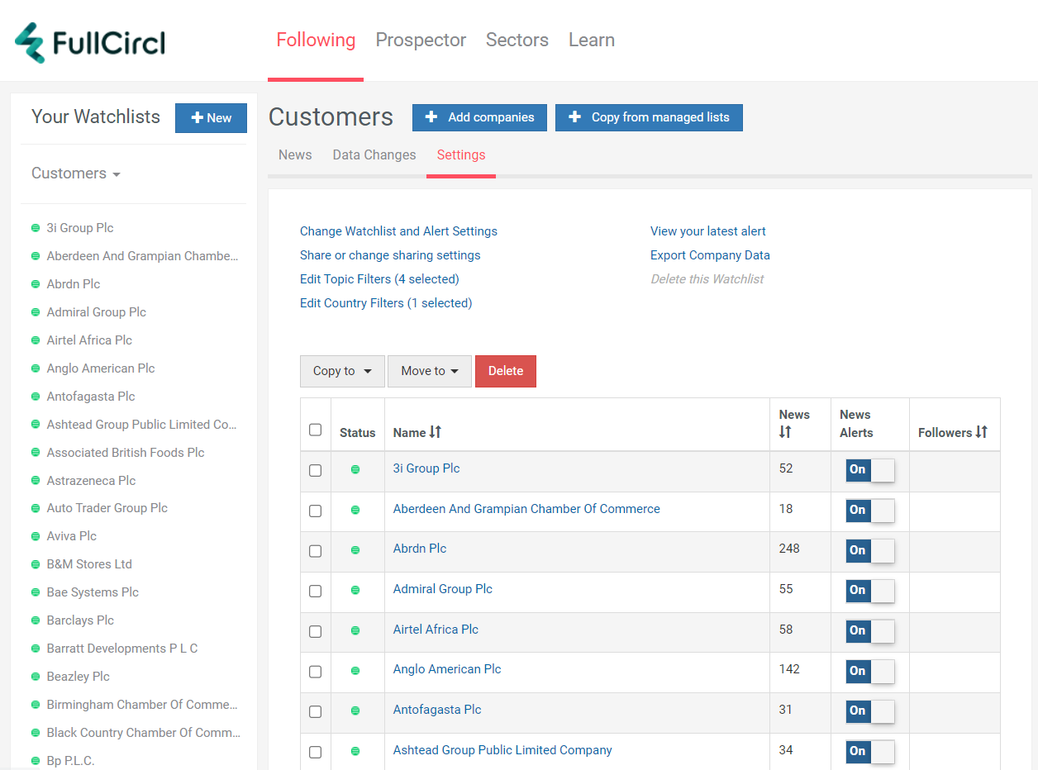Select Associated British Foods Plc in sidebar
Image resolution: width=1038 pixels, height=770 pixels.
tap(126, 453)
